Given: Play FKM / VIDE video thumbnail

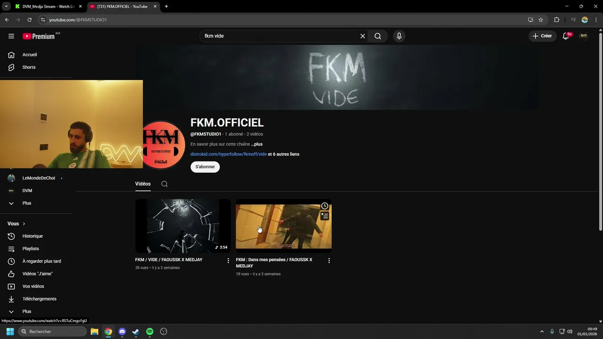Looking at the screenshot, I should pyautogui.click(x=183, y=226).
